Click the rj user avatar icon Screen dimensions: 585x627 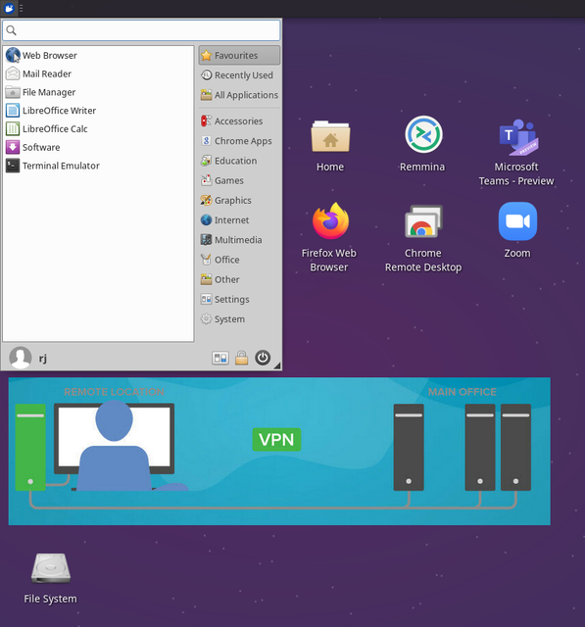21,358
